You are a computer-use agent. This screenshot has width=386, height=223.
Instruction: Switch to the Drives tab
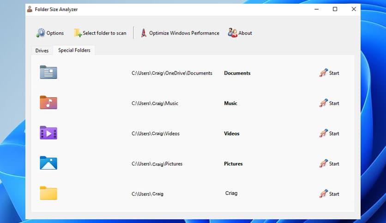pos(42,51)
